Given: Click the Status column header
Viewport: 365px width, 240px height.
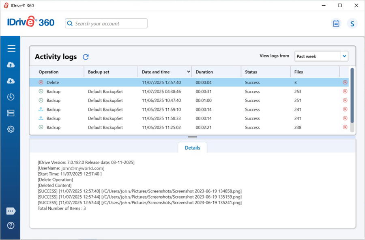Looking at the screenshot, I should pos(251,72).
